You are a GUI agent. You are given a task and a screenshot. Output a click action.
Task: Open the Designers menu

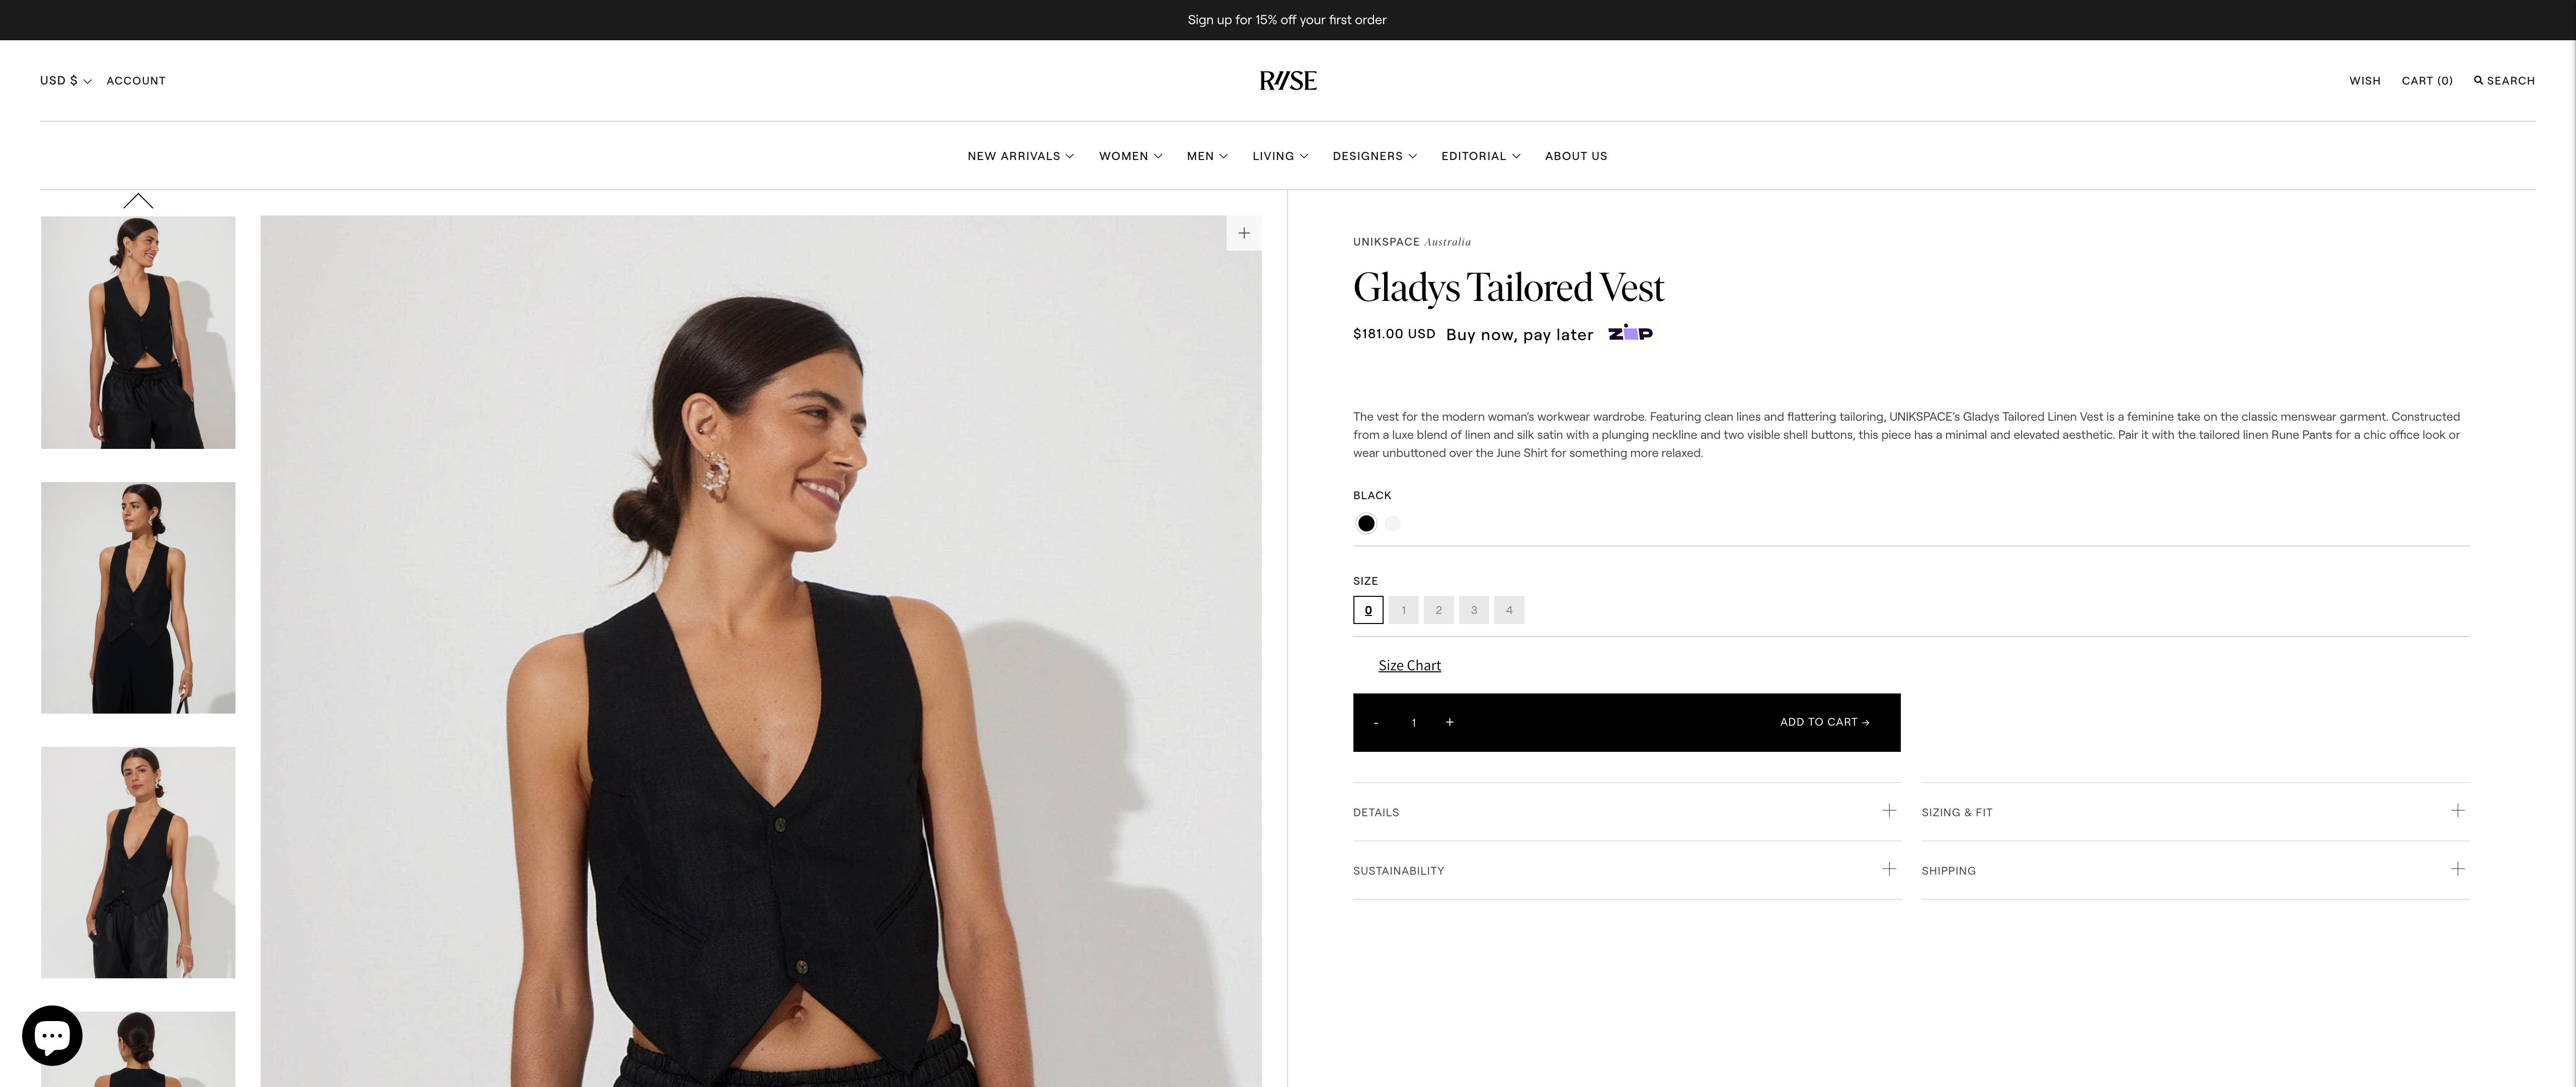click(x=1374, y=156)
